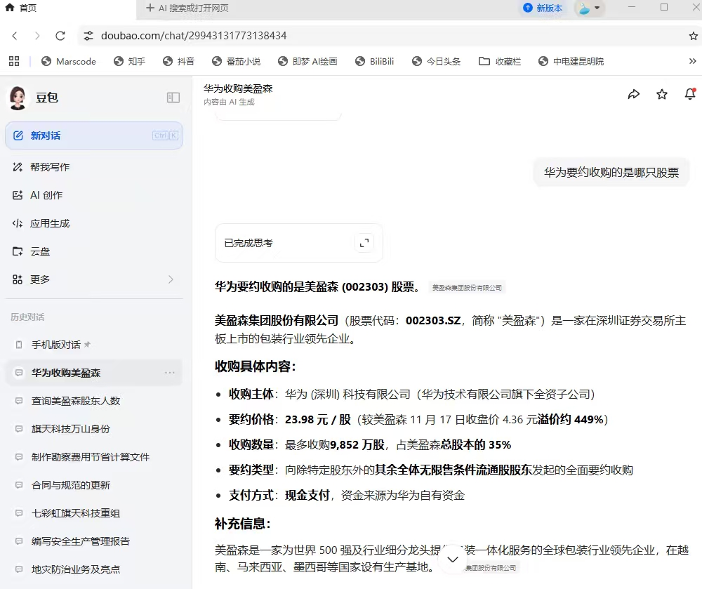Open 查询美盈森股东人数 history chat
The width and height of the screenshot is (702, 589).
point(76,401)
